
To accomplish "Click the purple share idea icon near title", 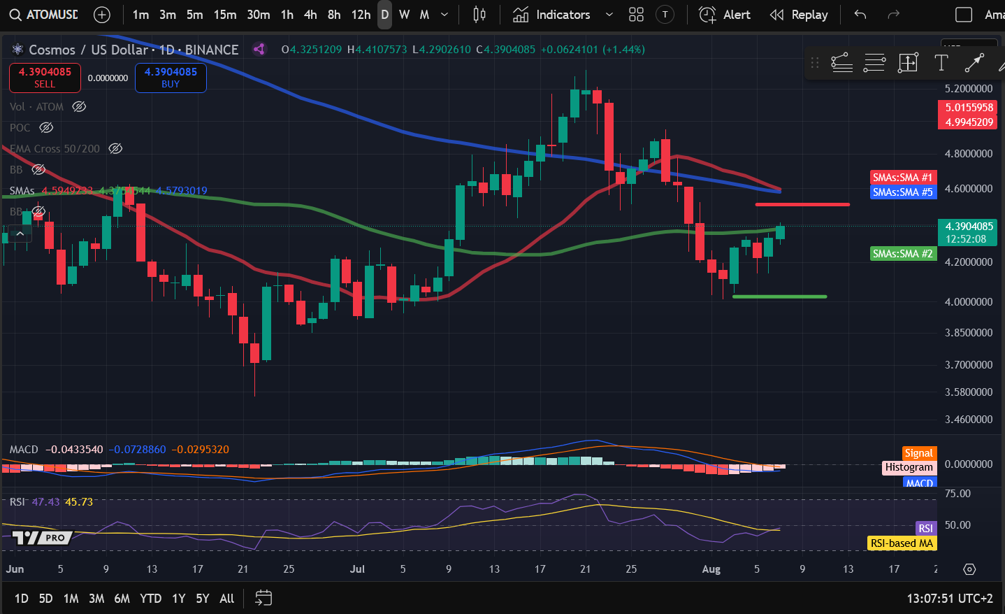I will [259, 49].
